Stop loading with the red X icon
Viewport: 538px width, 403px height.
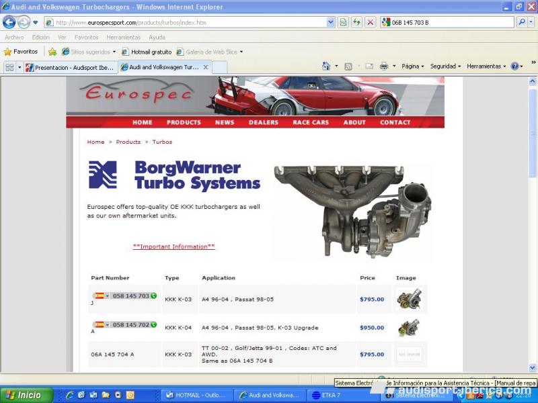click(x=371, y=23)
